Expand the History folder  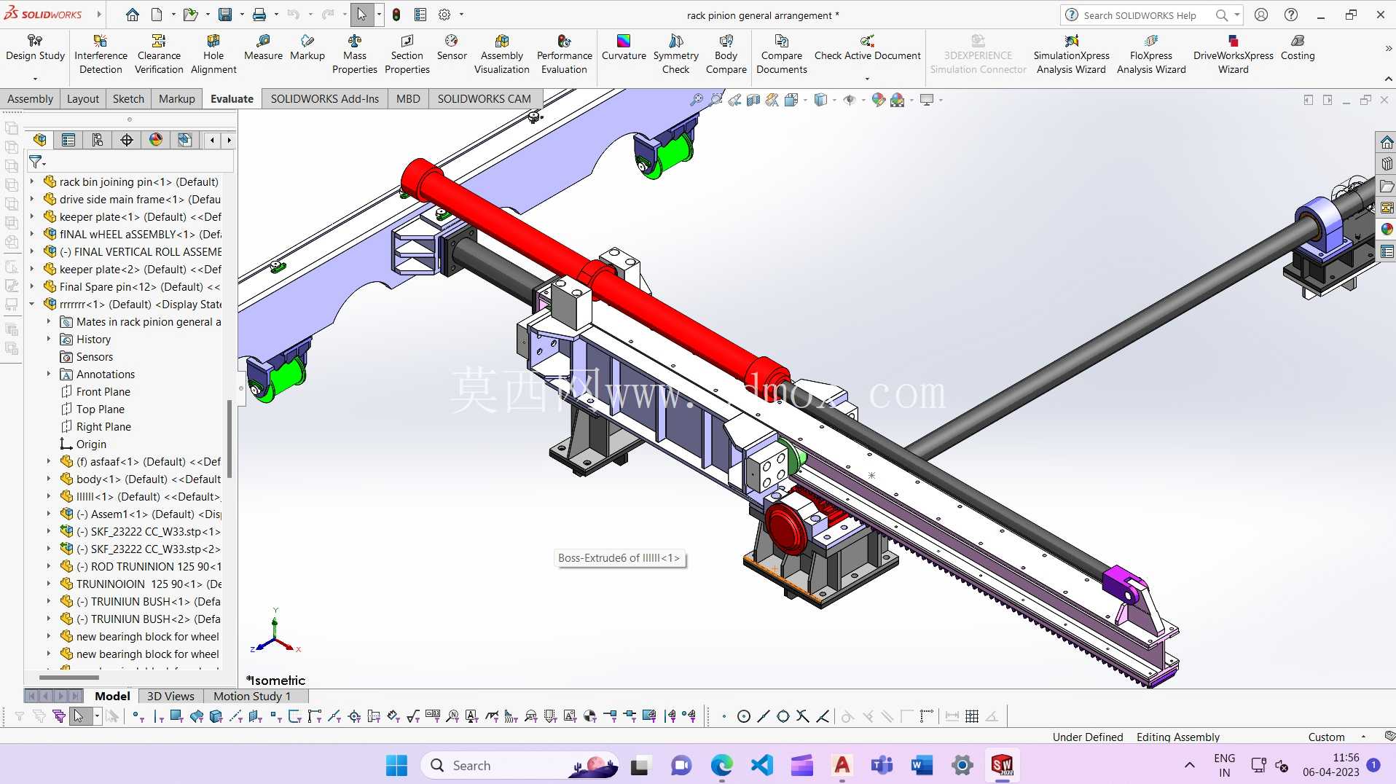click(49, 339)
